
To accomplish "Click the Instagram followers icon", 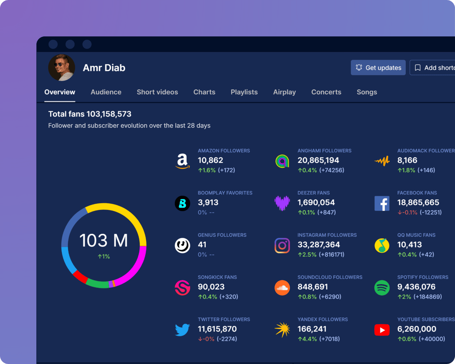I will point(282,245).
